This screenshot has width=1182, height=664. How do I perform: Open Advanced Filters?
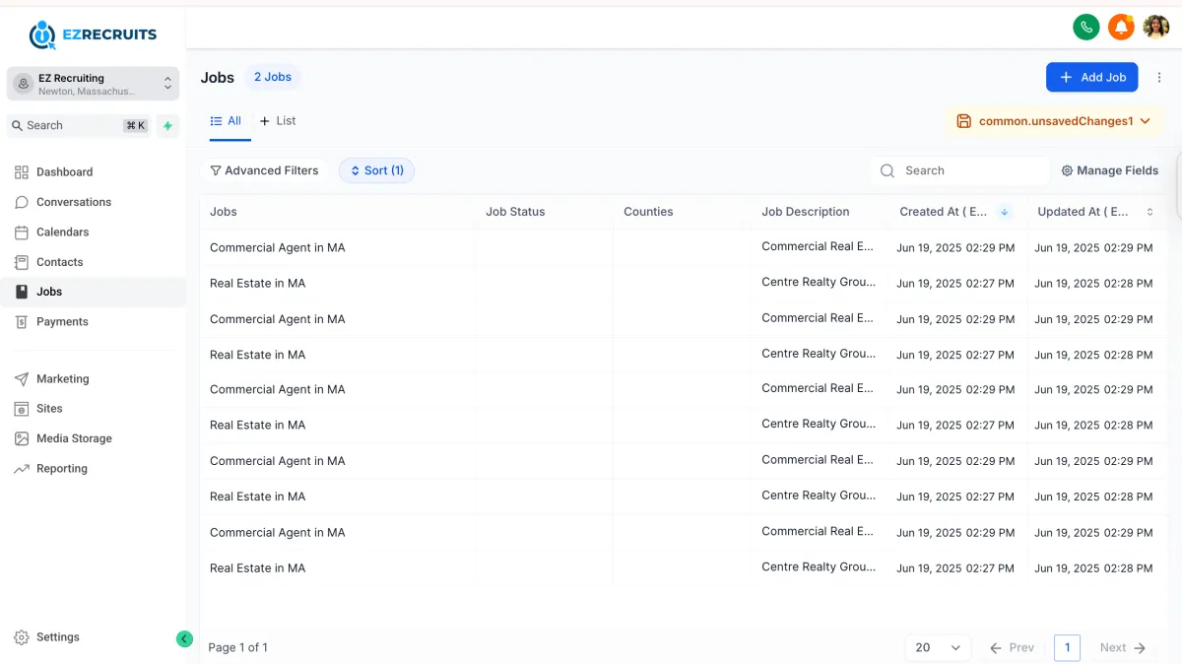(264, 170)
